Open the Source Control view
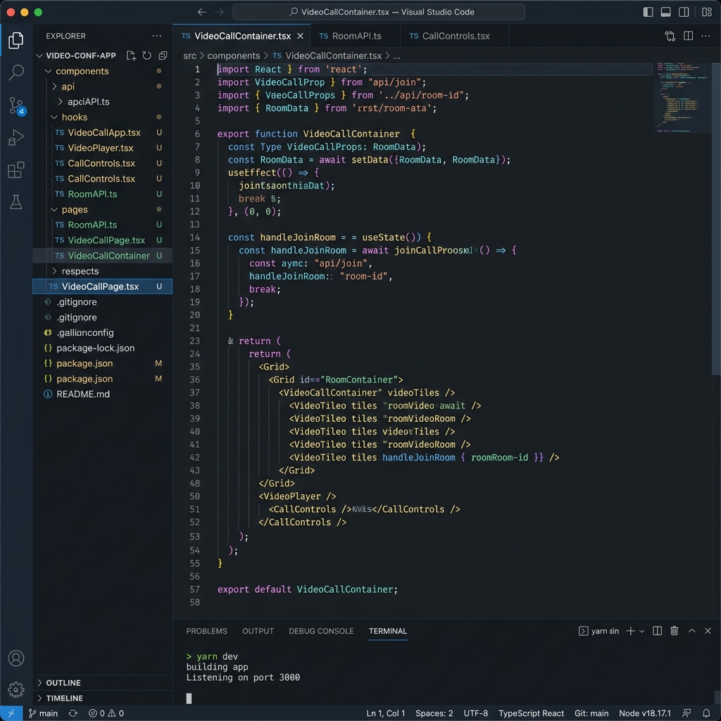Screen dimensions: 721x721 click(x=15, y=106)
